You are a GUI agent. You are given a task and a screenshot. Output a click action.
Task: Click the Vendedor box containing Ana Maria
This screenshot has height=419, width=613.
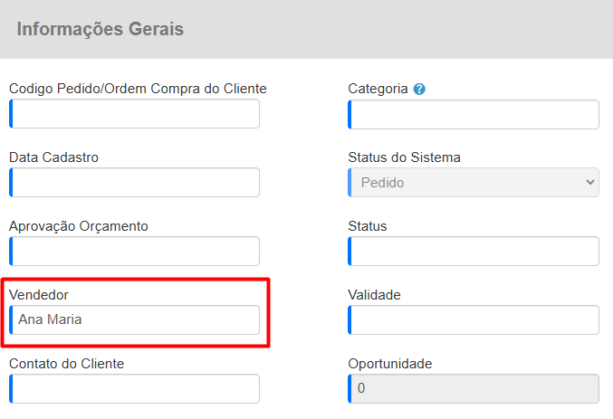coord(135,319)
